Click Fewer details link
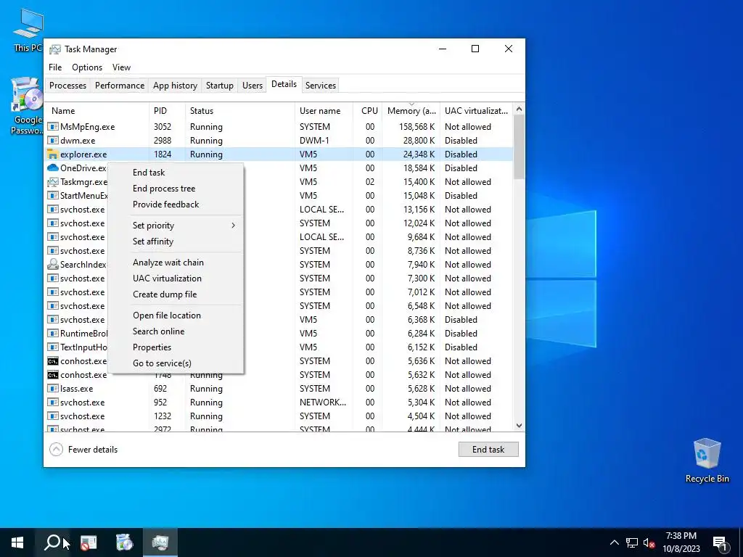Viewport: 743px width, 557px height. (x=93, y=450)
